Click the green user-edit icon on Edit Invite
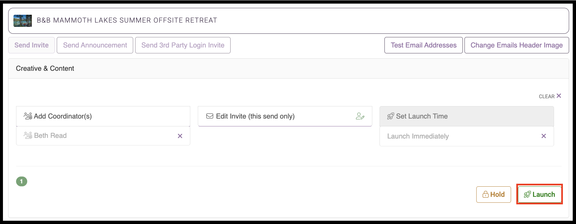This screenshot has width=576, height=224. 360,116
